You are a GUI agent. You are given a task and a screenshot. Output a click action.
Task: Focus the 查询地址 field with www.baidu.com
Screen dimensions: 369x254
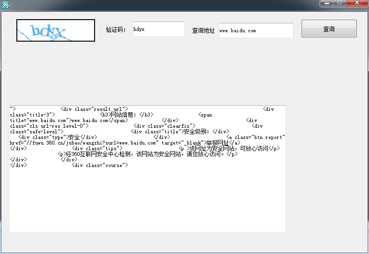coord(256,30)
